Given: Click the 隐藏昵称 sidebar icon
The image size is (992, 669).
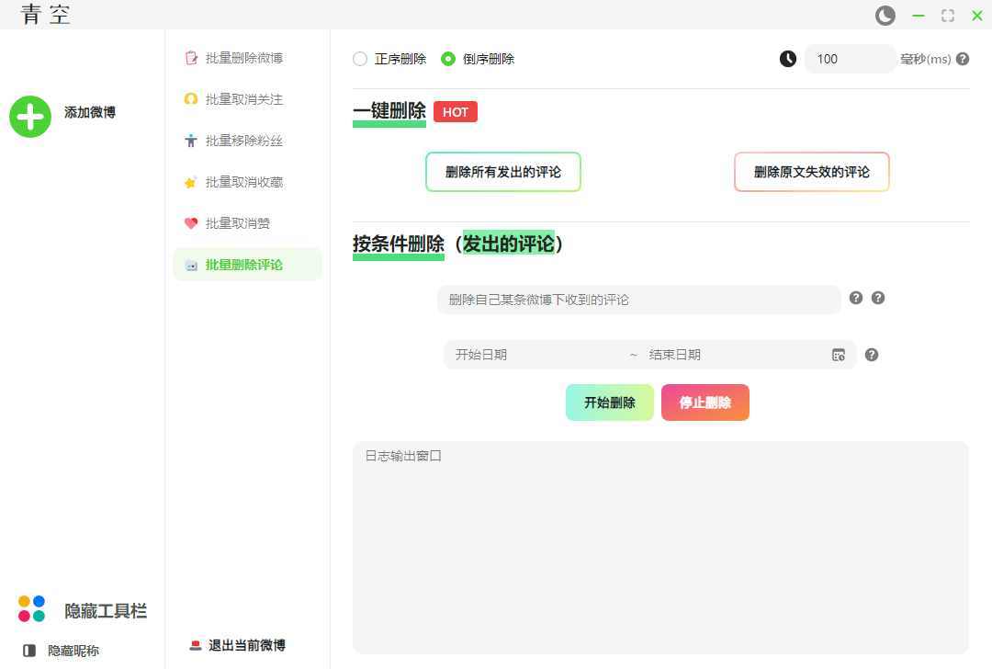Looking at the screenshot, I should pyautogui.click(x=29, y=651).
